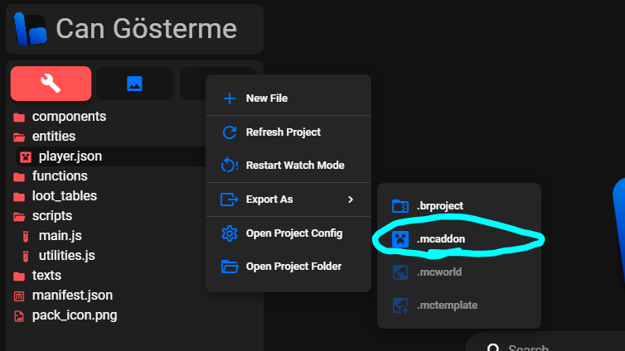The height and width of the screenshot is (351, 625).
Task: Click the Open Project Config gear icon
Action: pos(230,233)
